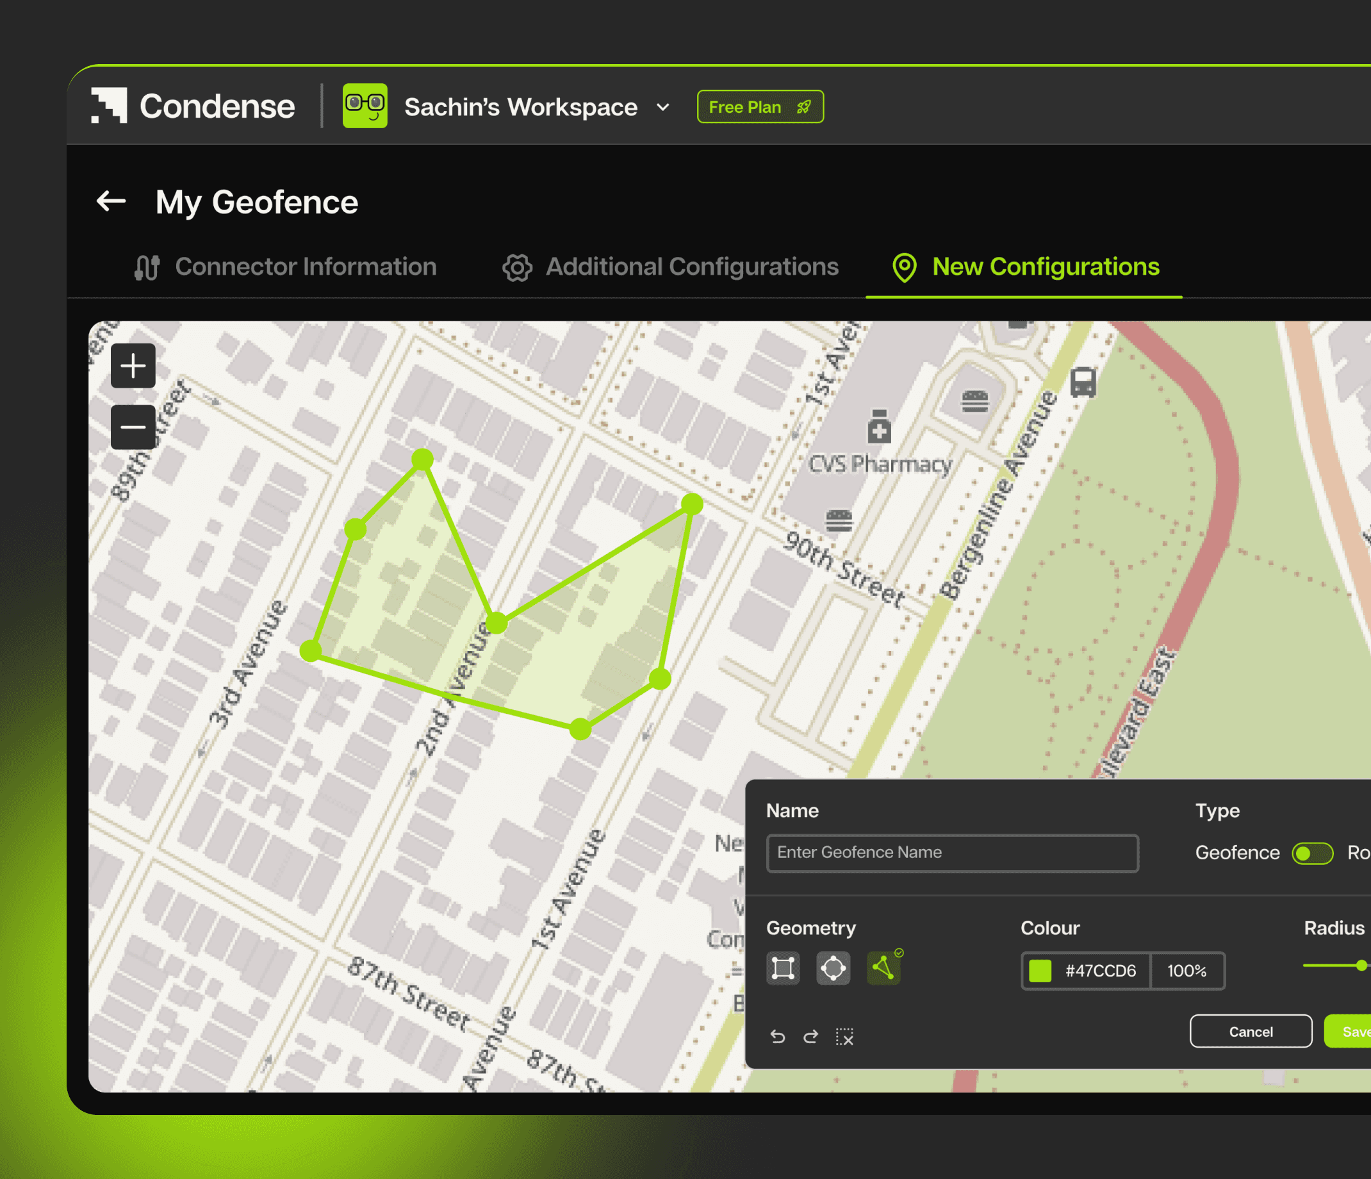The width and height of the screenshot is (1371, 1179).
Task: Select the polygon geometry tool
Action: (x=883, y=969)
